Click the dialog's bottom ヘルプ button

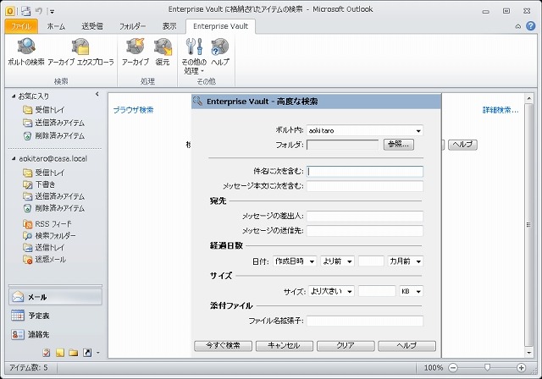406,345
